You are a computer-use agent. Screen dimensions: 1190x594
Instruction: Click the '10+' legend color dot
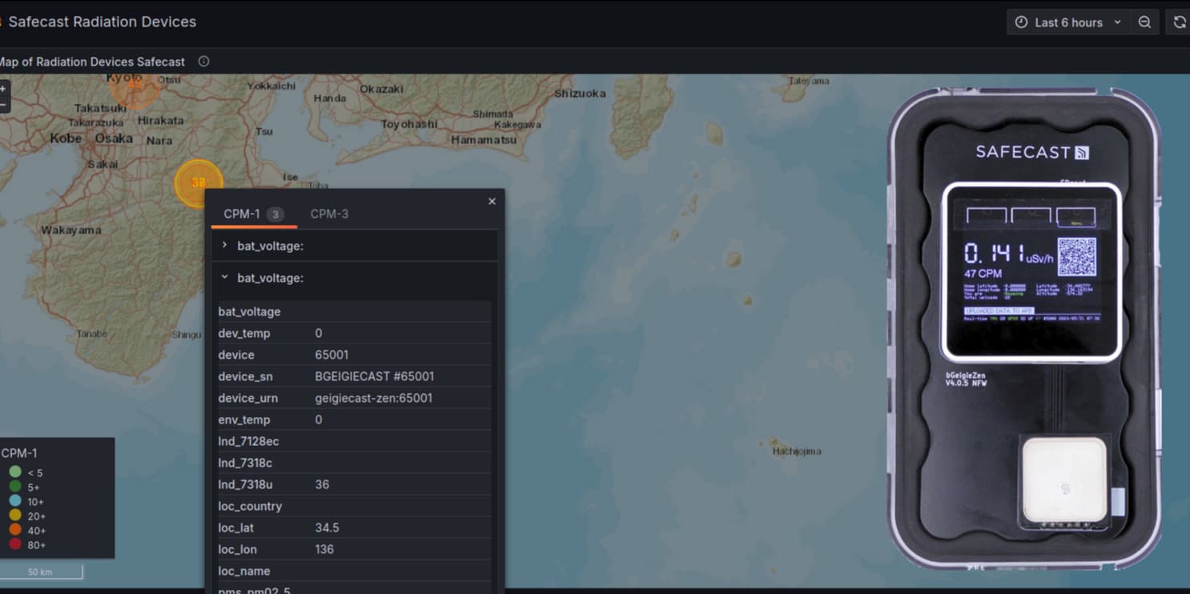click(15, 501)
